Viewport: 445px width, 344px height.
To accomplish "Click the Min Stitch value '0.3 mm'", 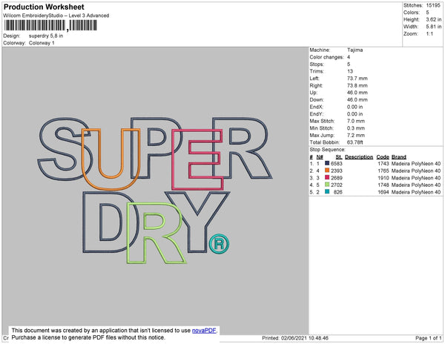I will coord(355,128).
